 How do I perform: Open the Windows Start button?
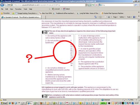(4, 103)
